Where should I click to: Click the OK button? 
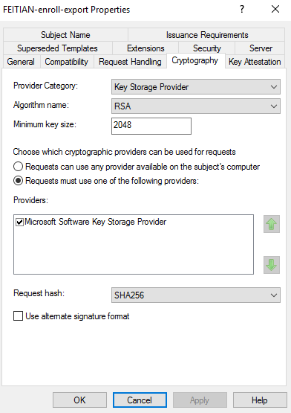click(79, 400)
